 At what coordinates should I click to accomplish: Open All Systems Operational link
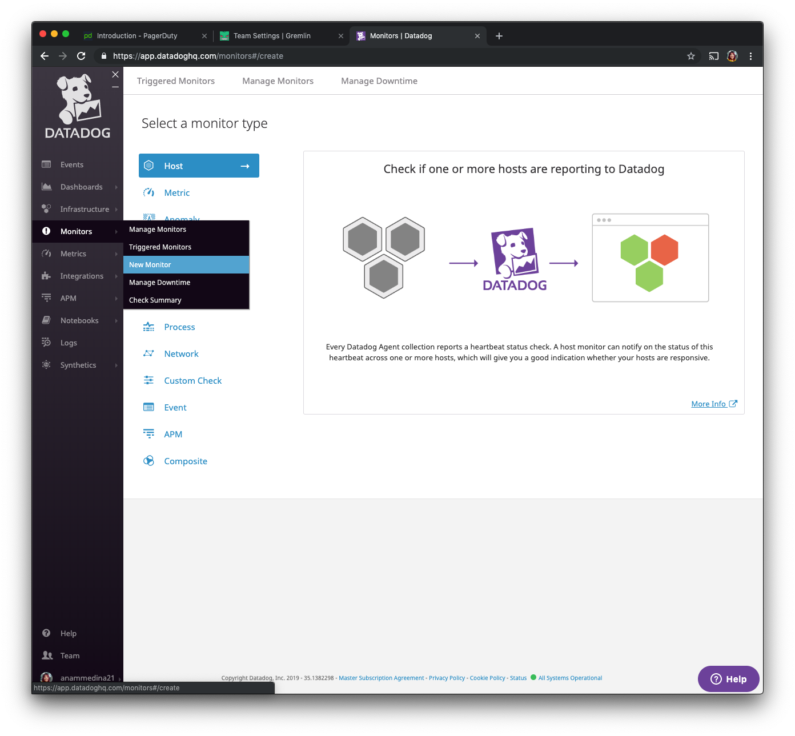click(x=570, y=678)
